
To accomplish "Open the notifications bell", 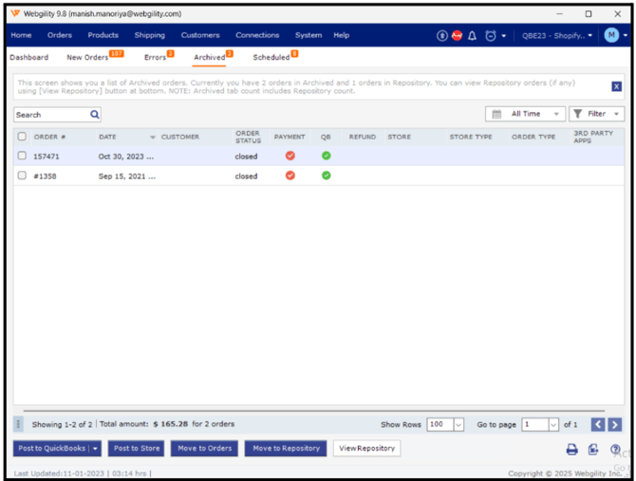I will pyautogui.click(x=472, y=35).
